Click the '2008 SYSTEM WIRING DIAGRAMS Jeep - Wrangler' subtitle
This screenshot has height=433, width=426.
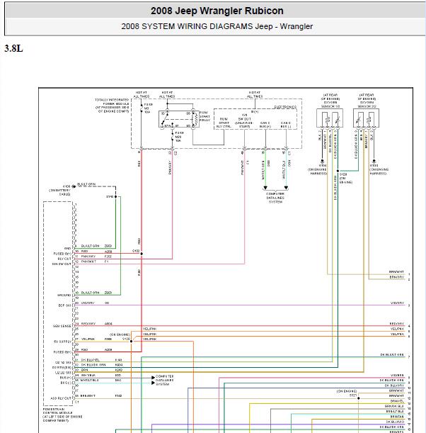217,26
